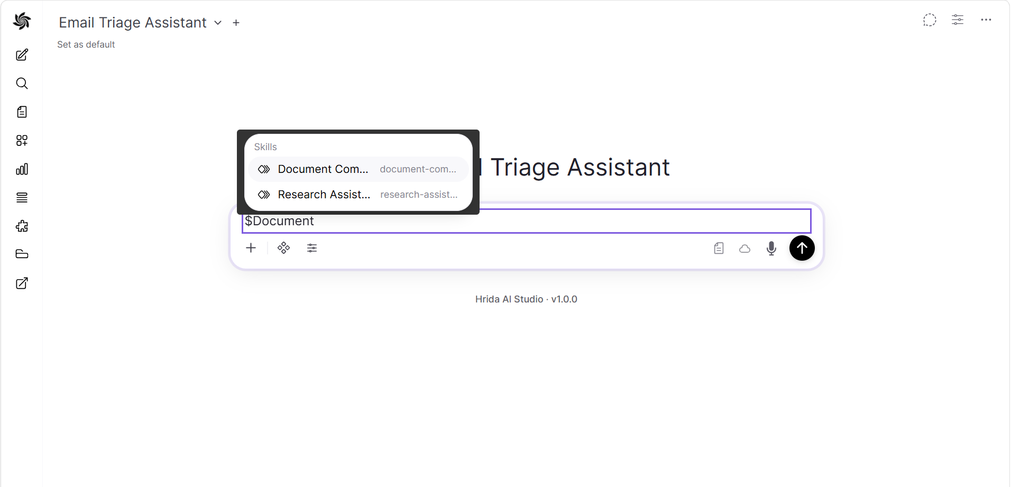
Task: Click the document icon beside cloud icon
Action: click(719, 249)
